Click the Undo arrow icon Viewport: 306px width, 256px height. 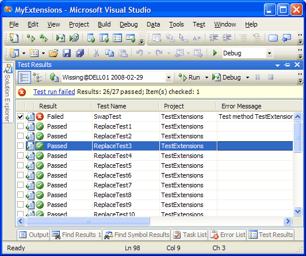coord(140,53)
